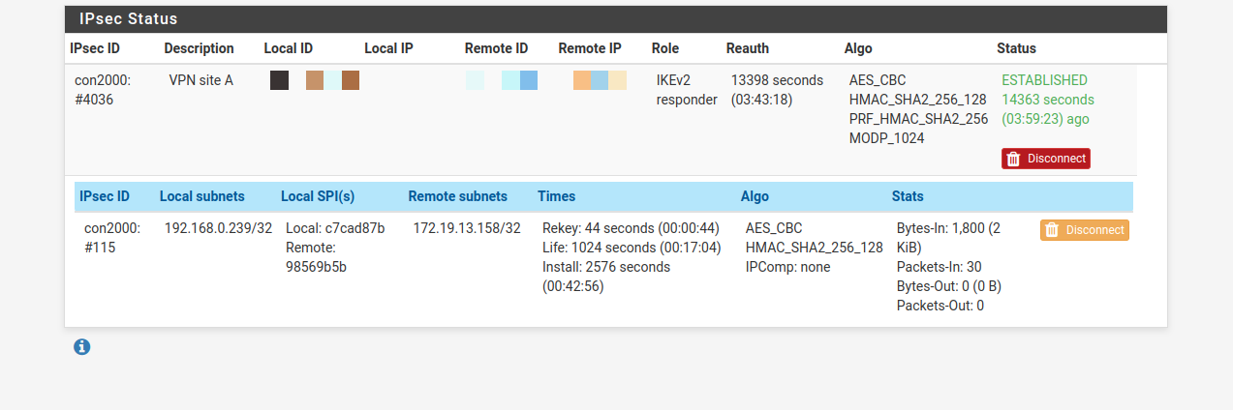Viewport: 1233px width, 410px height.
Task: Disconnect the con2000 #4036 IKE connection
Action: 1046,159
